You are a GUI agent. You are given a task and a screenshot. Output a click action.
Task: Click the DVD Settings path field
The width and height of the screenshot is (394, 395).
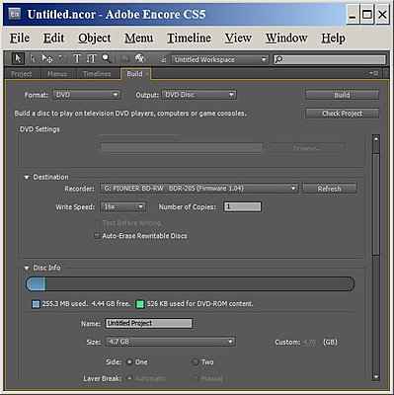(x=182, y=148)
